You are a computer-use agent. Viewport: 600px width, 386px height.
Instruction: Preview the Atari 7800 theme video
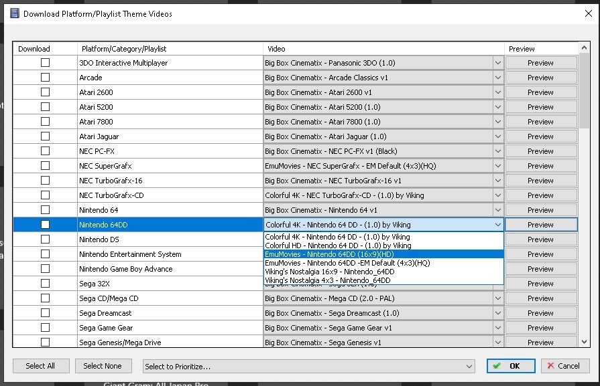pos(541,122)
